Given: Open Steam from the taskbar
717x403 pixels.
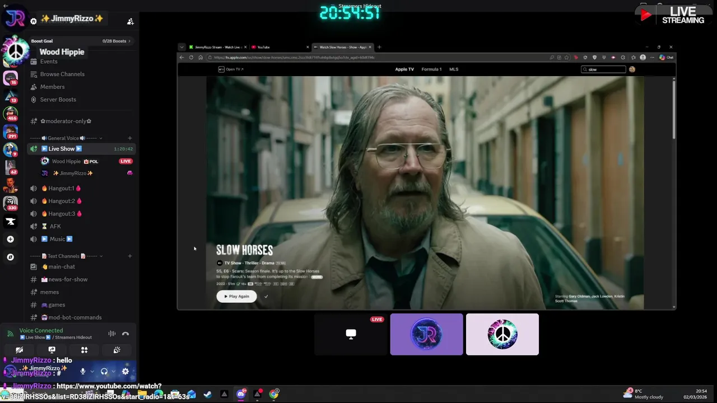Looking at the screenshot, I should coord(207,394).
